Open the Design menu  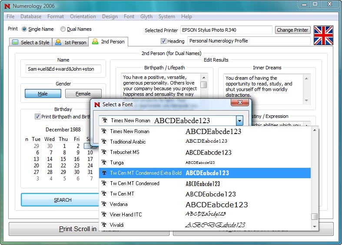(110, 16)
